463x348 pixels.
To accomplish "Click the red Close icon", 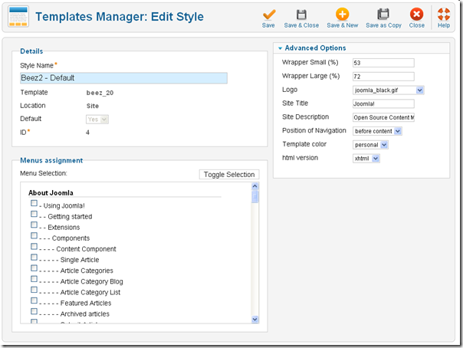I will click(x=417, y=14).
